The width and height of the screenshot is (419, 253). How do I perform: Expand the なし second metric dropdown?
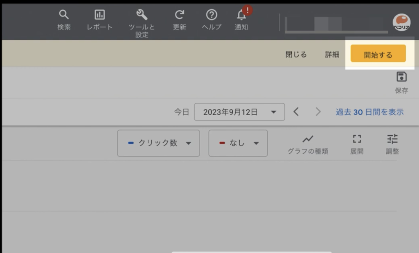point(238,143)
